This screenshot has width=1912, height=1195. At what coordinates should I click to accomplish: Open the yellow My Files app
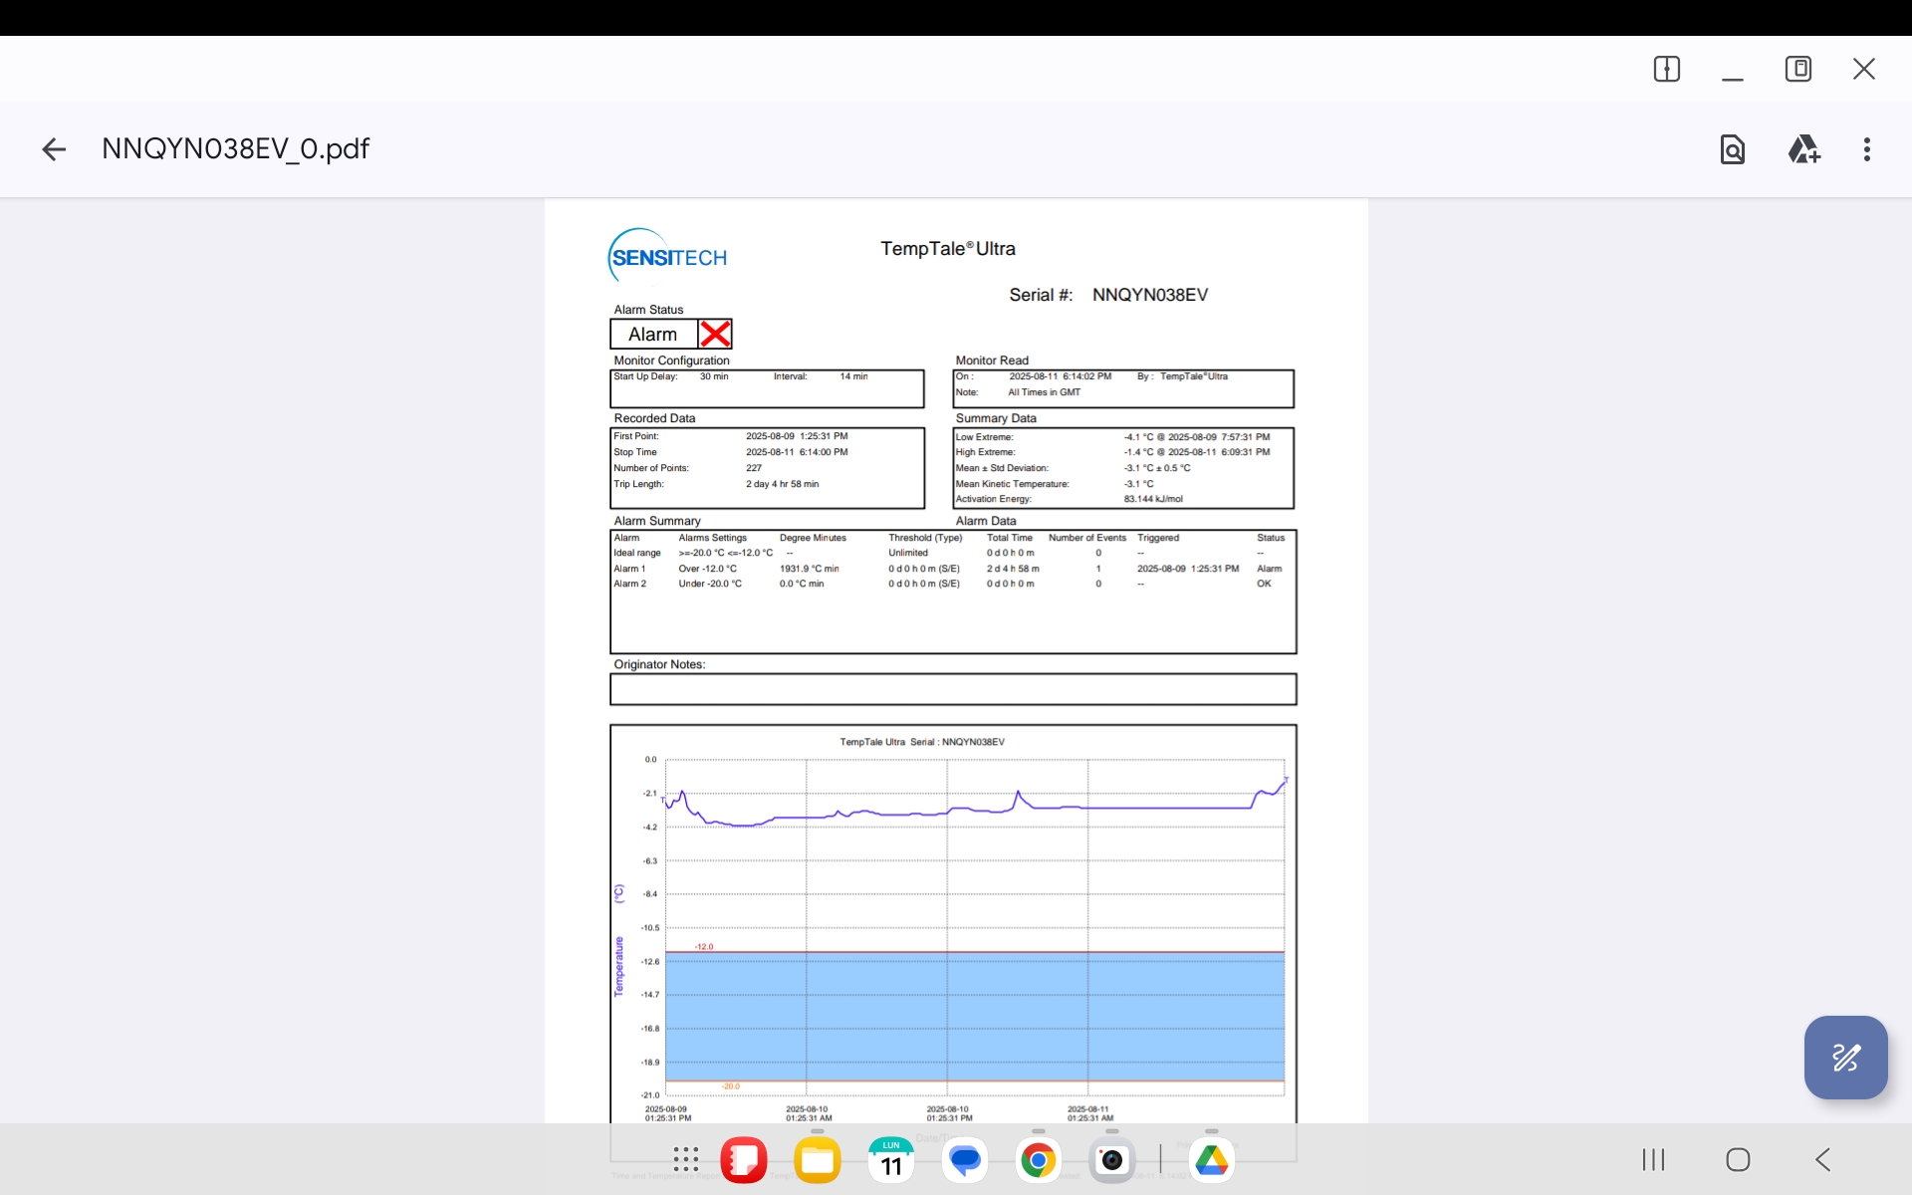(817, 1160)
